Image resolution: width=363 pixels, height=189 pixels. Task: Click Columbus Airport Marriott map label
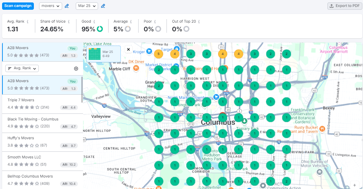pos(334,50)
